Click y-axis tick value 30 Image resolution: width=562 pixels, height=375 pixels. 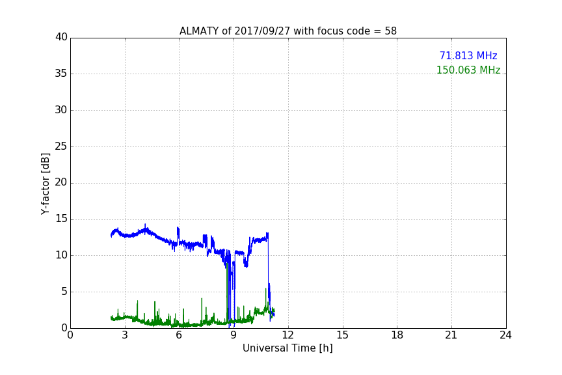click(x=61, y=110)
